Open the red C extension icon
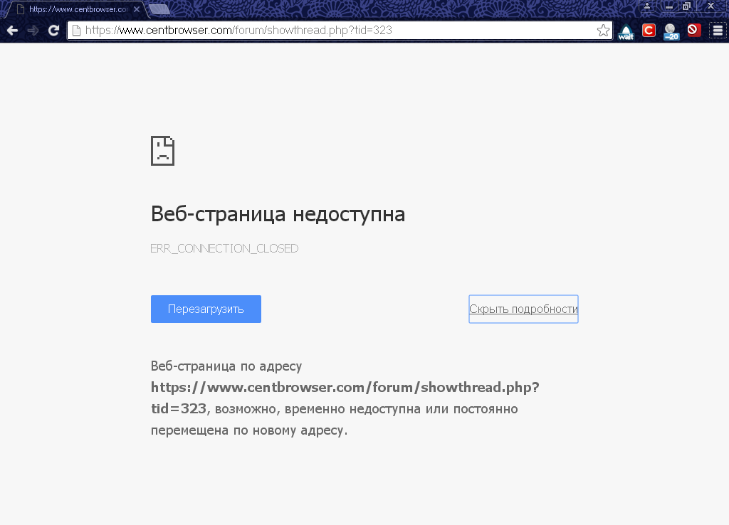 [649, 31]
